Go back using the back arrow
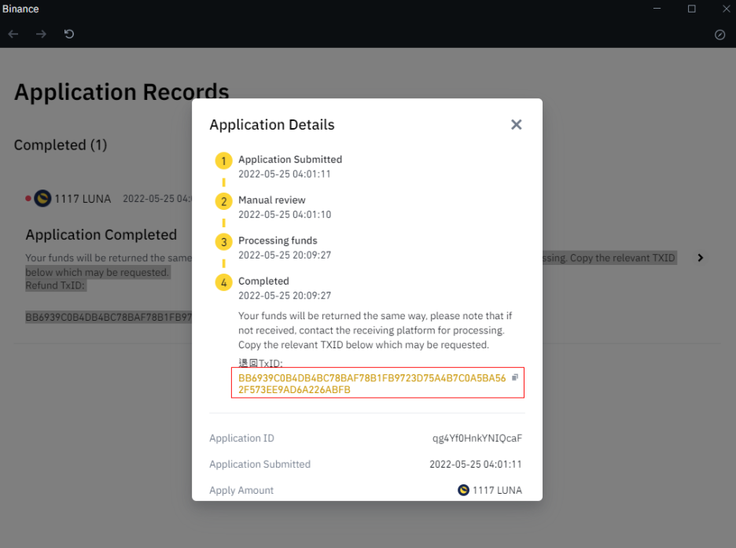Viewport: 736px width, 548px height. 13,34
